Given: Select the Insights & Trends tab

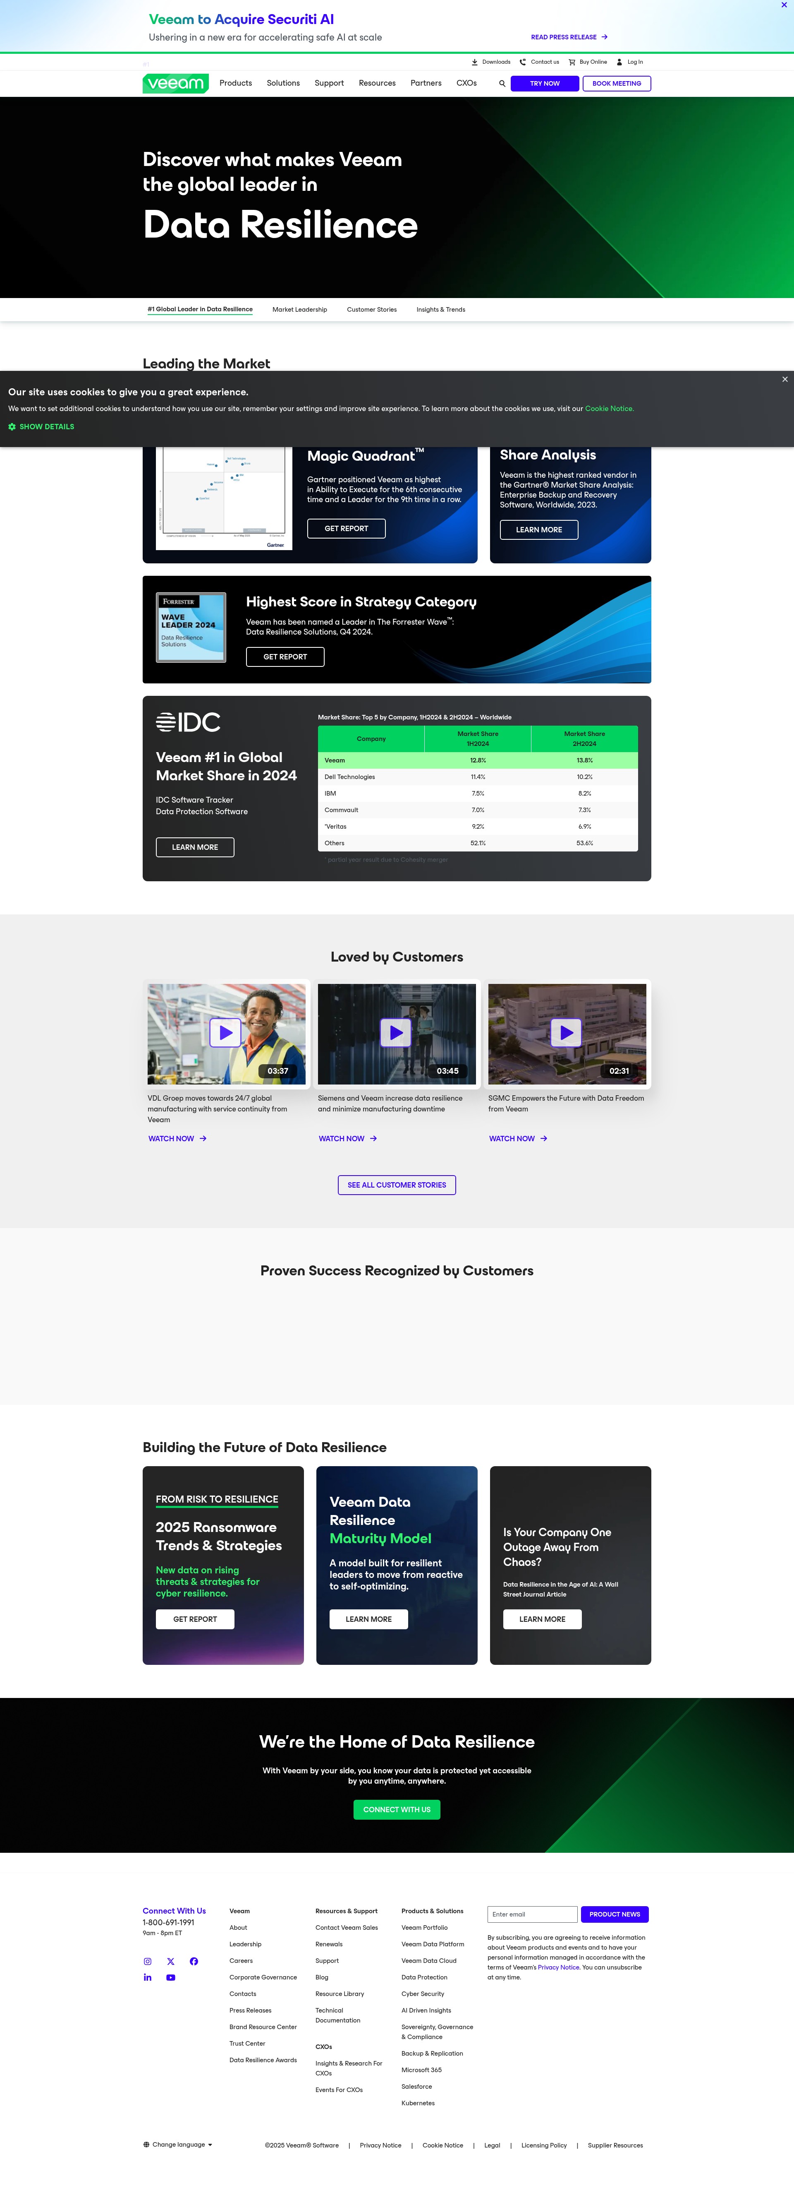Looking at the screenshot, I should click(441, 310).
